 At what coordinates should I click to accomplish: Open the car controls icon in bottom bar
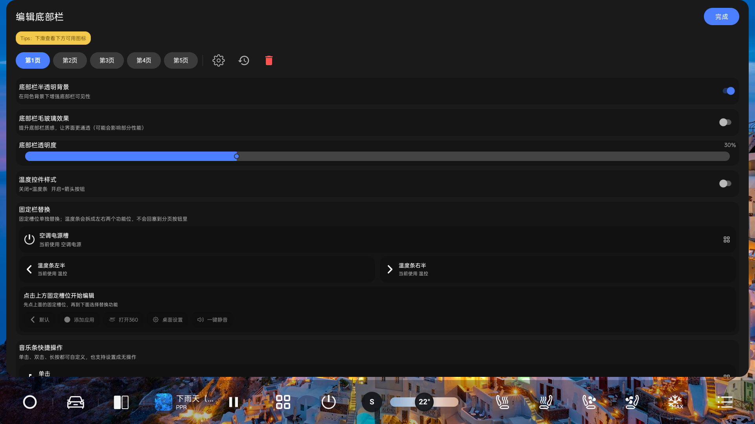point(75,402)
